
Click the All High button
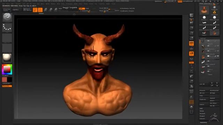click(x=214, y=93)
